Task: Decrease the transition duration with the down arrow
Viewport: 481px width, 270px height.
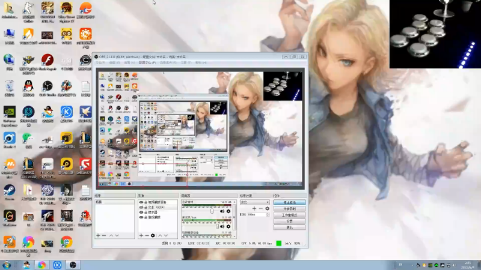Action: [x=268, y=216]
